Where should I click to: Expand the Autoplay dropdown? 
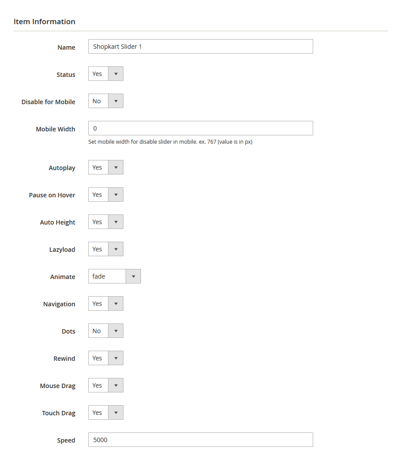coord(106,167)
